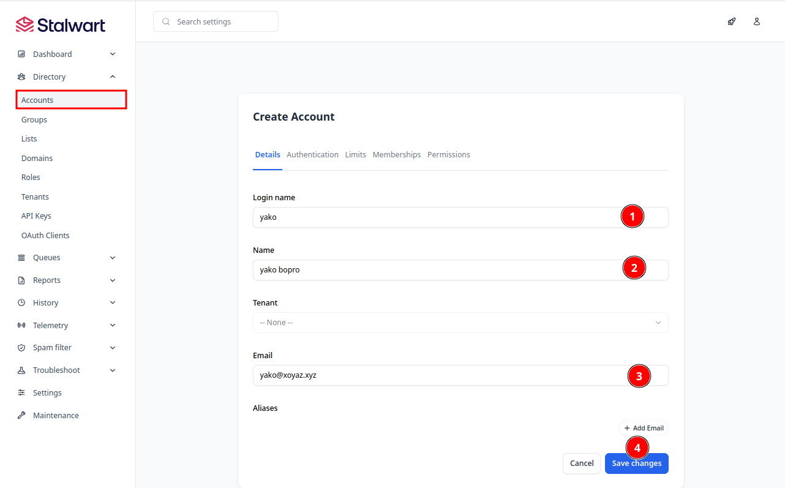Viewport: 785px width, 488px height.
Task: Open the Tenant dropdown
Action: pos(460,323)
